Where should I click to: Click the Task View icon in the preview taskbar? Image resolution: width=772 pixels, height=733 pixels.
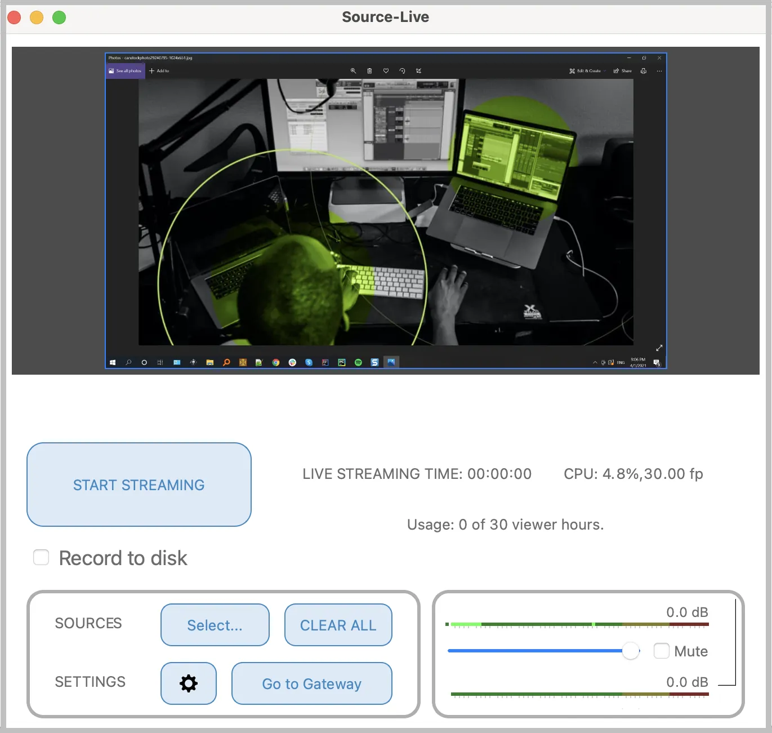(160, 362)
